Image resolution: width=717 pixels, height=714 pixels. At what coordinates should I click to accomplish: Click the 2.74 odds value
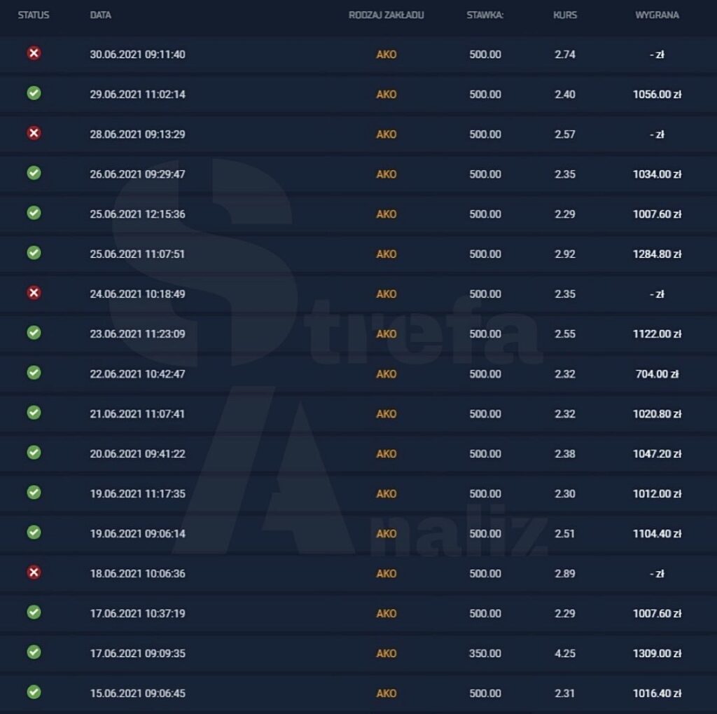[x=565, y=55]
